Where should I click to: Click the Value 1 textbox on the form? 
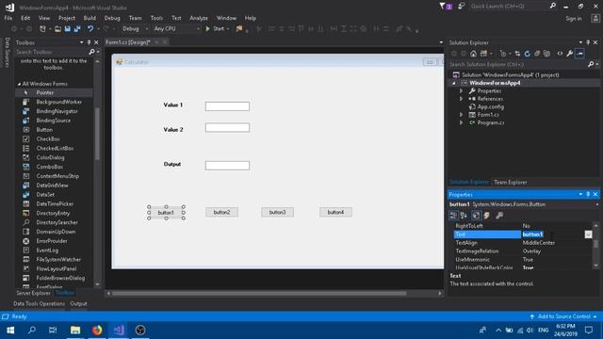tap(227, 106)
